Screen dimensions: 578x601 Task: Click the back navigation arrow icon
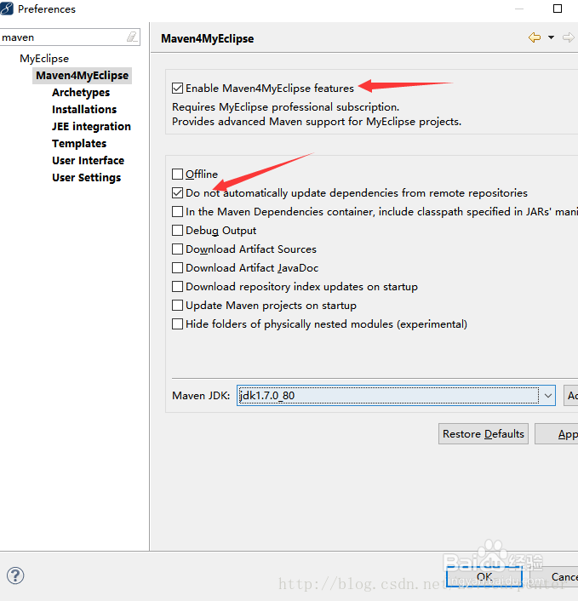coord(535,37)
